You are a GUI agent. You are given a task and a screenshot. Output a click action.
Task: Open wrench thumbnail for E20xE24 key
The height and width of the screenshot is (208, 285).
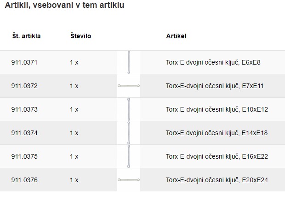click(129, 180)
